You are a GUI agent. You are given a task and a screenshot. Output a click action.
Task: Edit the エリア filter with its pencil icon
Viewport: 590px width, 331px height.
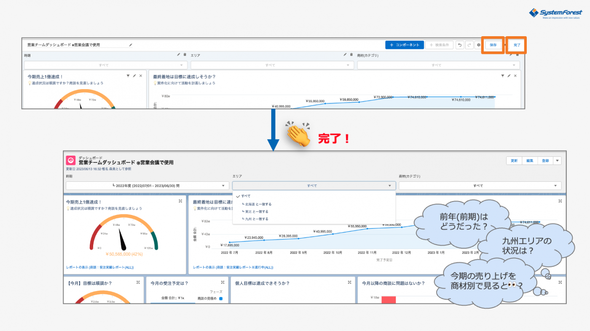pyautogui.click(x=345, y=55)
